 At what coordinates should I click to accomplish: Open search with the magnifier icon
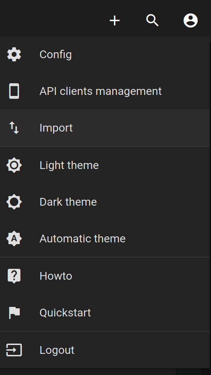[x=152, y=20]
